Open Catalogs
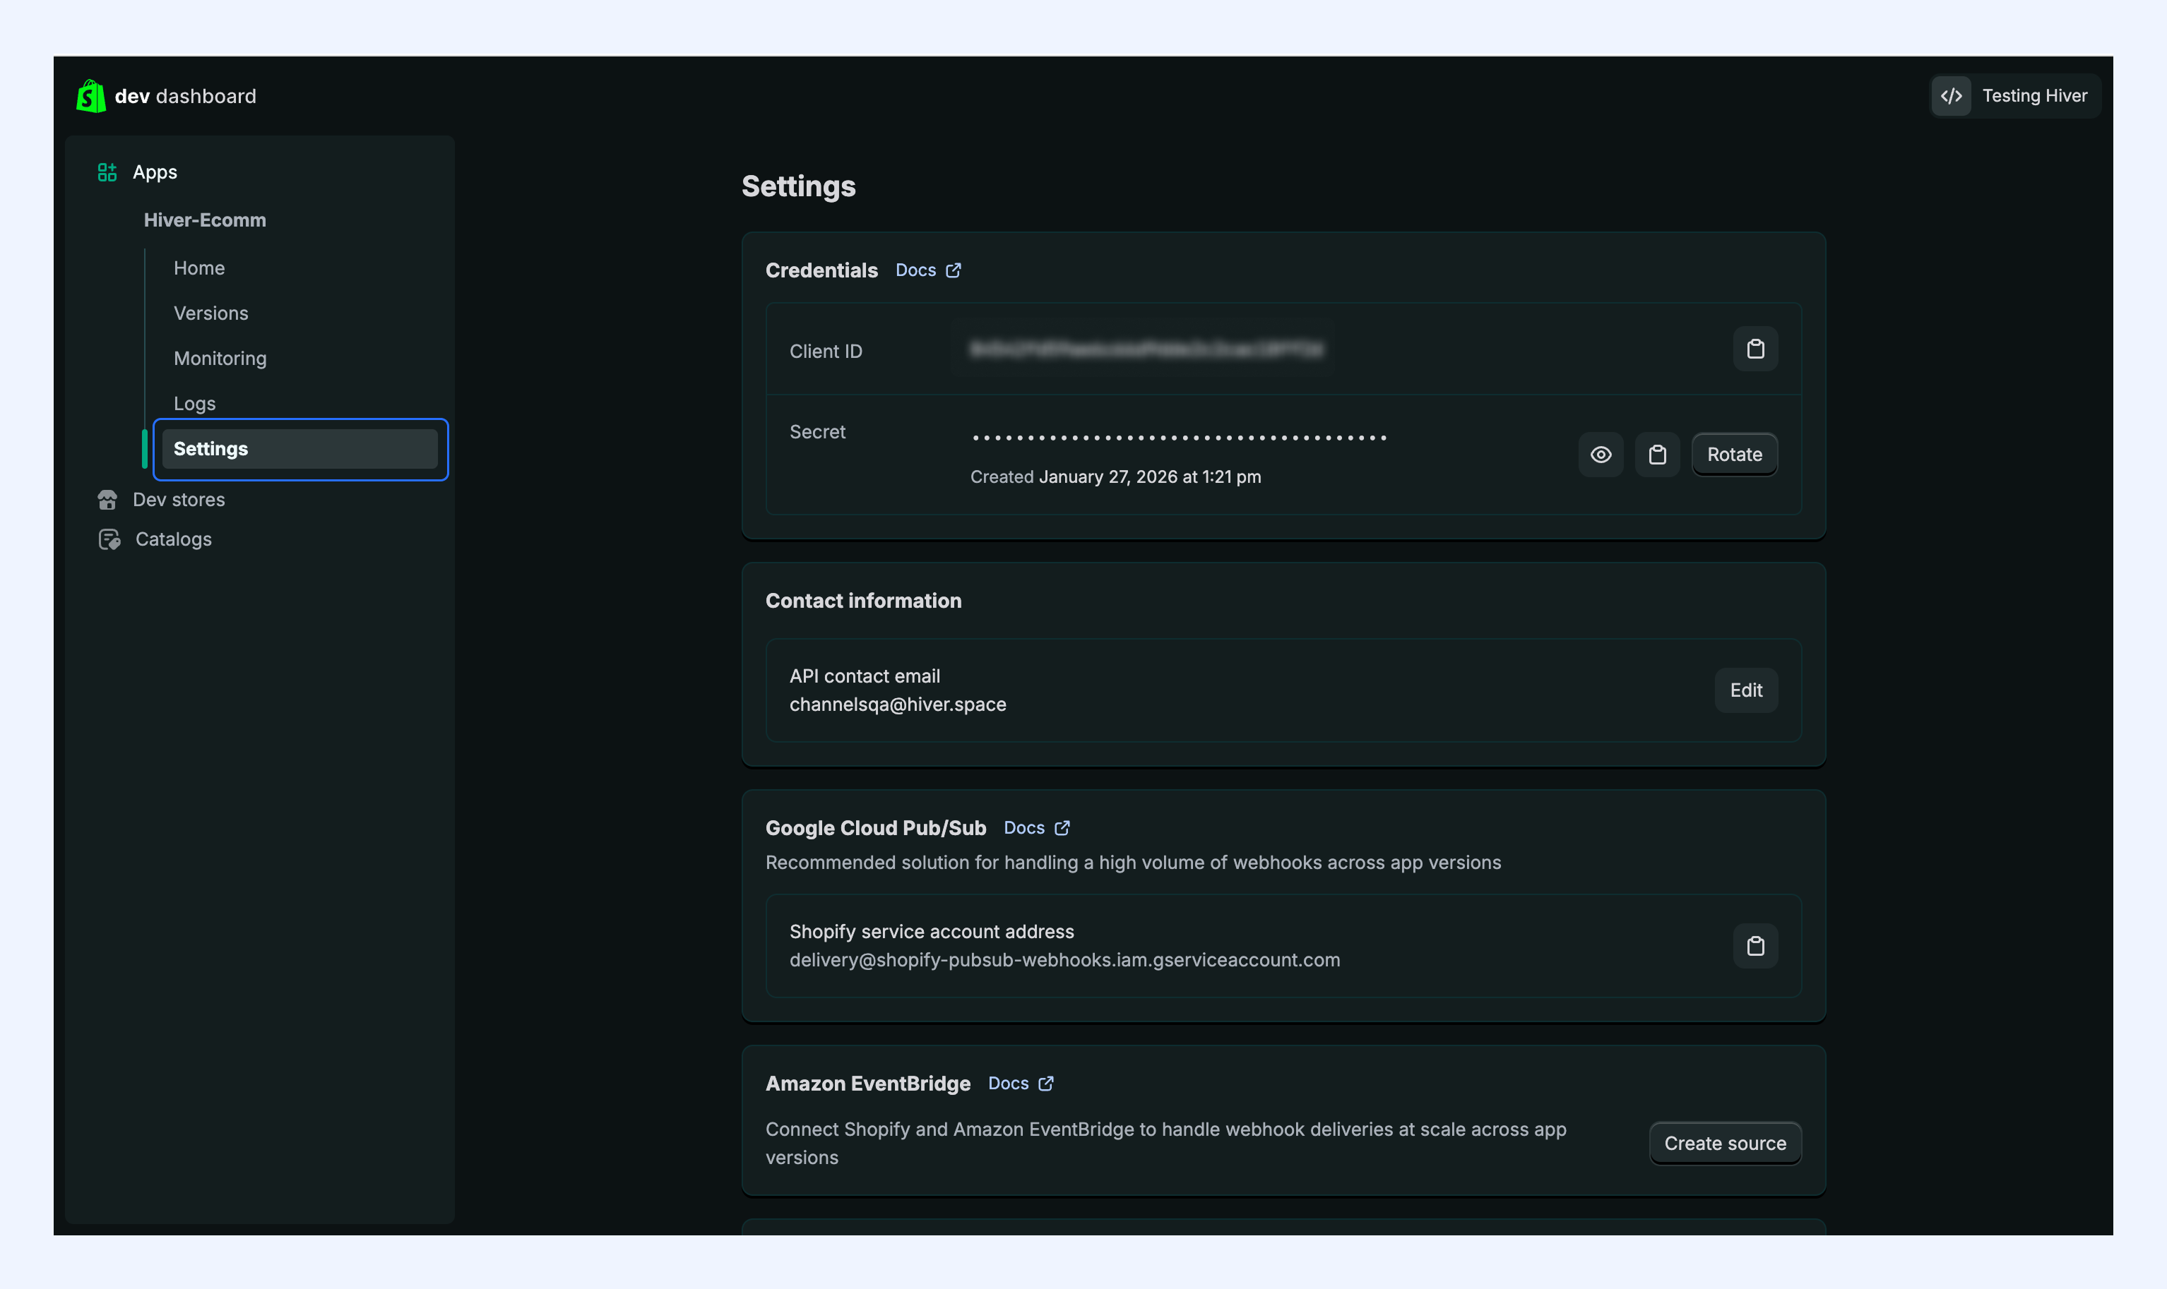 click(174, 539)
